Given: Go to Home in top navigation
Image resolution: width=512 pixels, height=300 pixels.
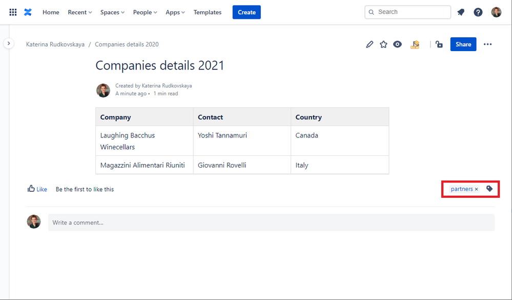Looking at the screenshot, I should [x=51, y=12].
